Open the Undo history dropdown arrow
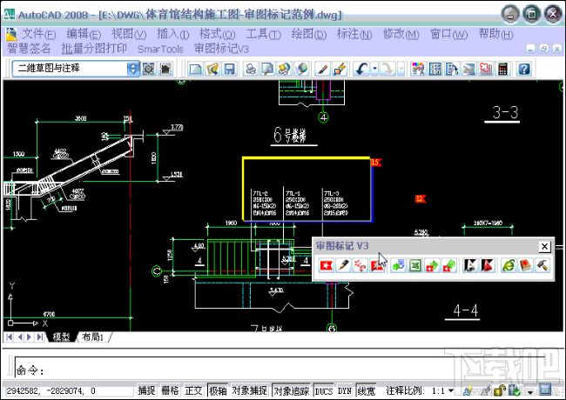This screenshot has height=400, width=566. click(x=374, y=69)
